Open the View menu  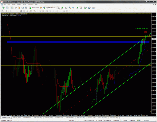(x=9, y=5)
